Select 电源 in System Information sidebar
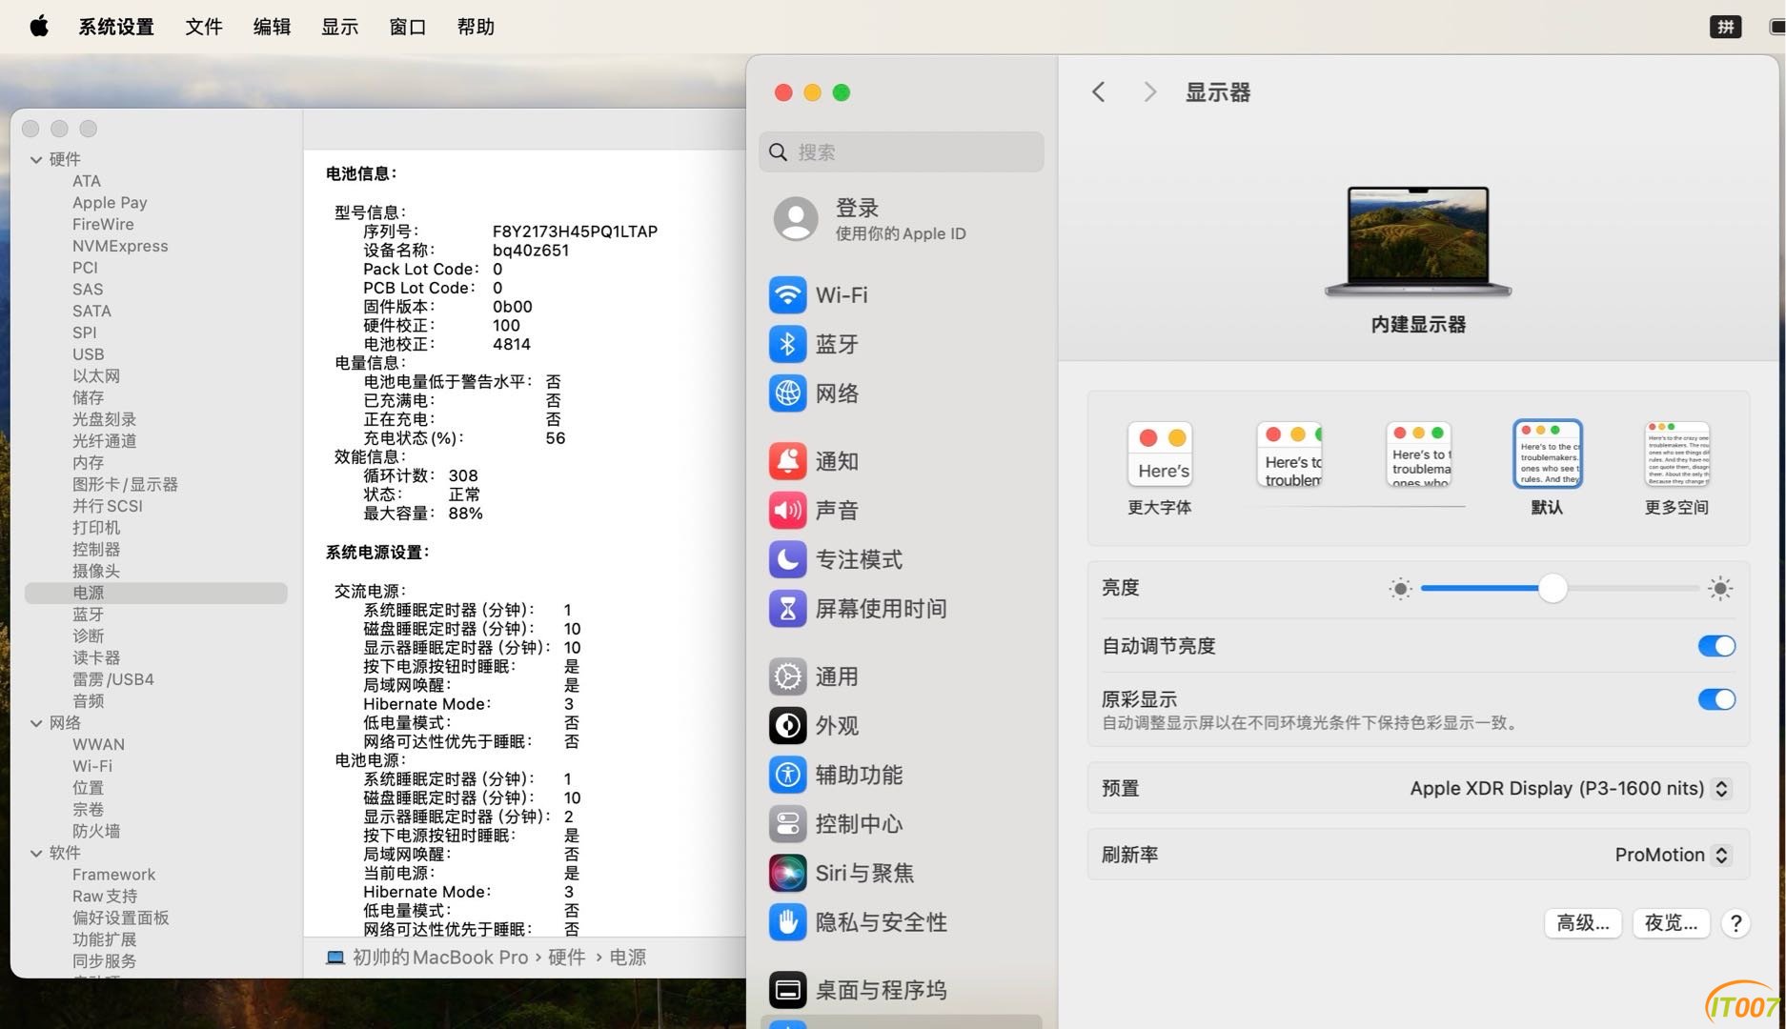The image size is (1786, 1029). click(x=155, y=593)
